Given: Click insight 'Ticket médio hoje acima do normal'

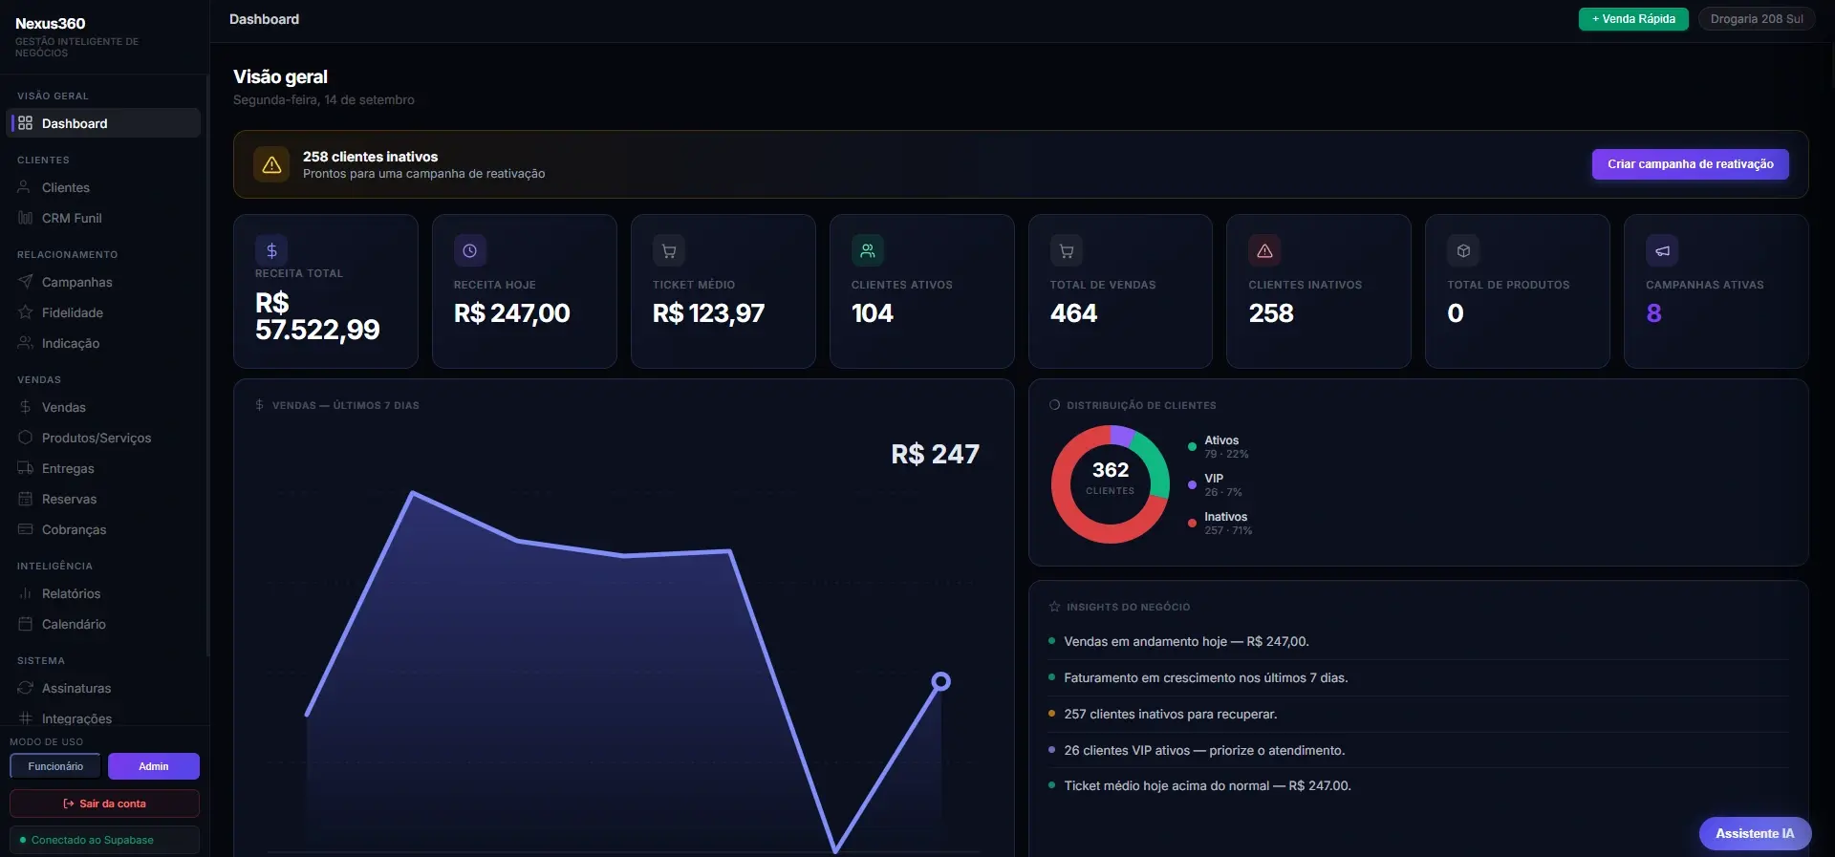Looking at the screenshot, I should (x=1208, y=785).
